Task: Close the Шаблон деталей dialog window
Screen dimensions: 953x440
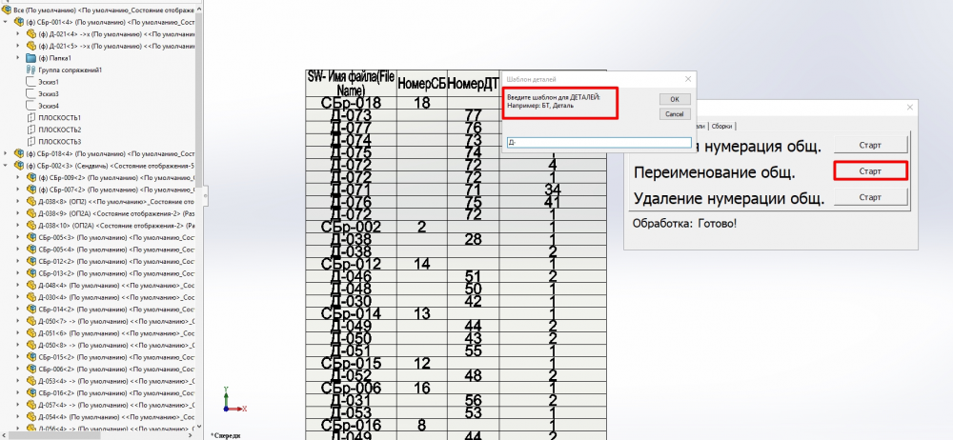Action: click(x=688, y=79)
